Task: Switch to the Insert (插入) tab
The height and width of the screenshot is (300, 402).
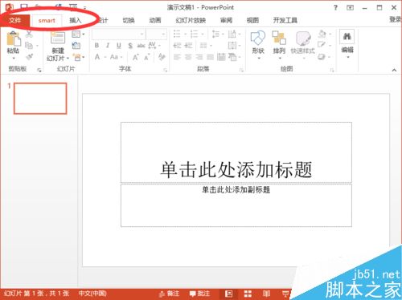Action: pos(75,20)
